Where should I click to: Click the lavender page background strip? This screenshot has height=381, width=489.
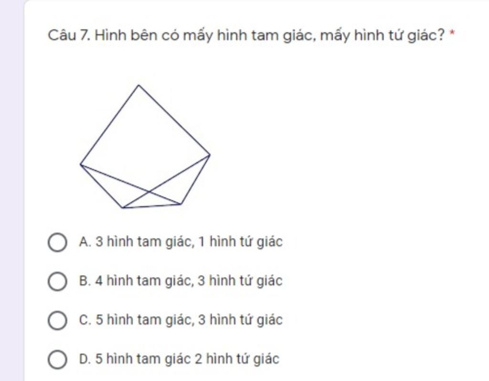coord(12,190)
